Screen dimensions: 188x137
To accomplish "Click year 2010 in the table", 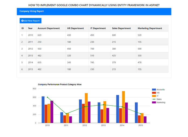I will tap(30, 35).
